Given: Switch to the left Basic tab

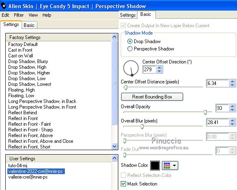Looking at the screenshot, I should (x=29, y=25).
